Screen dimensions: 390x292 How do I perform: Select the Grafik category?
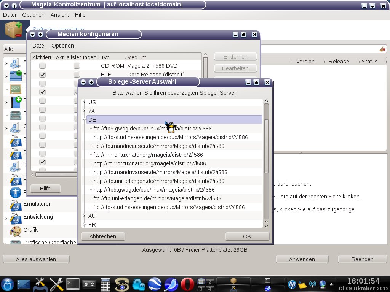click(30, 230)
